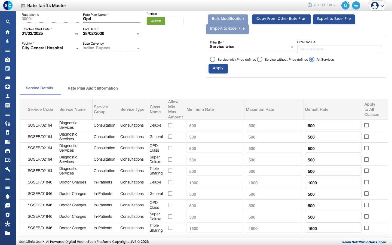
Task: Click the medicine bottle icon in the sidebar
Action: coord(8,133)
